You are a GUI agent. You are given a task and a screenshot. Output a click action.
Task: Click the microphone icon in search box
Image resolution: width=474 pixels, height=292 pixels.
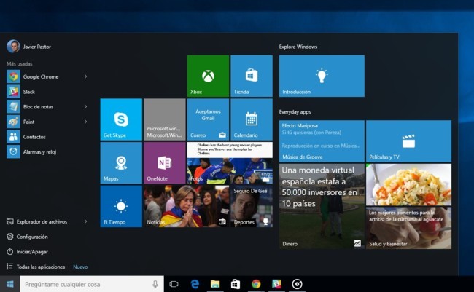click(155, 284)
